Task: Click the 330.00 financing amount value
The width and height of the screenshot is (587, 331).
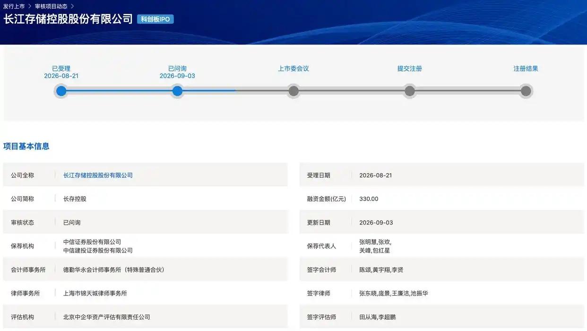Action: pyautogui.click(x=369, y=199)
